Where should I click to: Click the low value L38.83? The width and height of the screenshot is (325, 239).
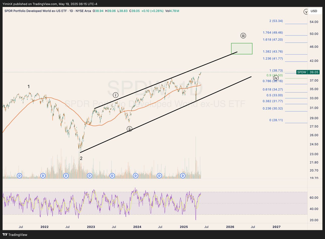click(123, 11)
